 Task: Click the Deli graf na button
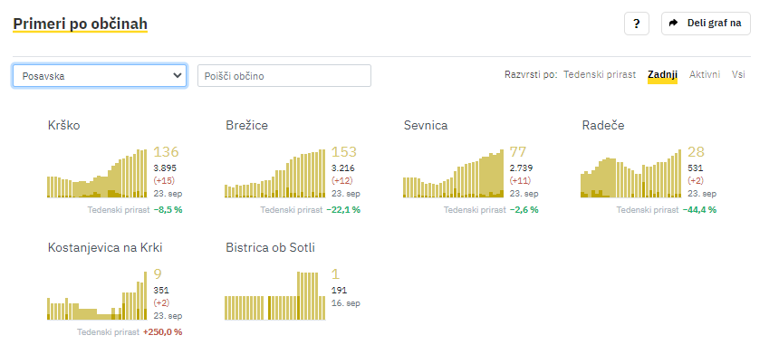pos(706,24)
